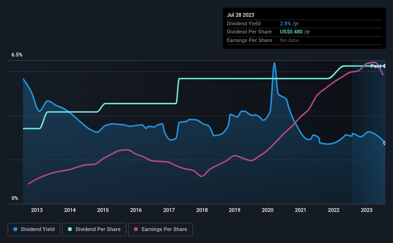
Task: Select the 2023 label on the x-axis
Action: tap(366, 210)
